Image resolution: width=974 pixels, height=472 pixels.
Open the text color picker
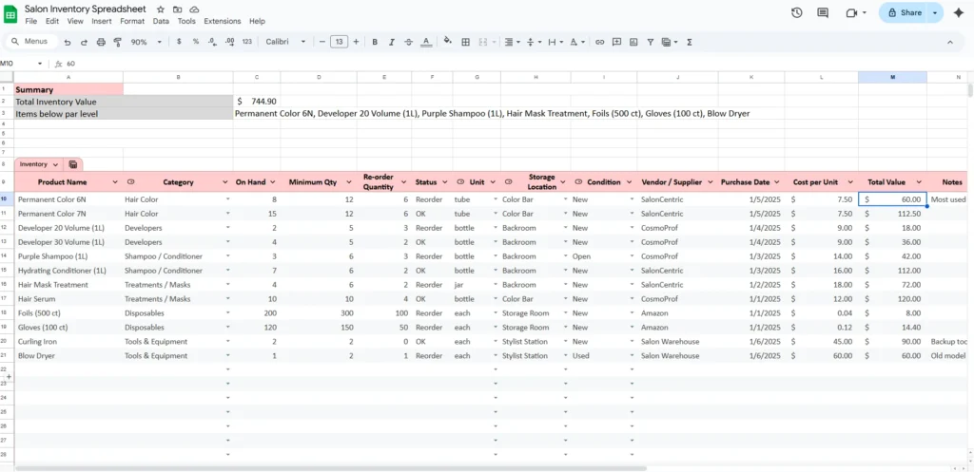click(425, 42)
